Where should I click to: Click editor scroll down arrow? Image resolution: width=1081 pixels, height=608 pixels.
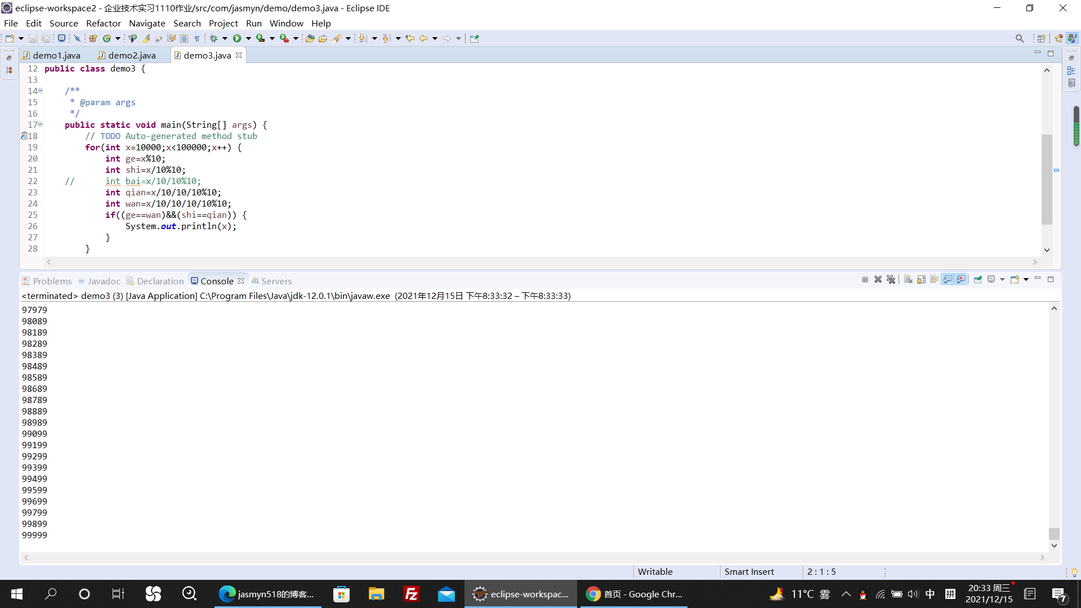click(x=1047, y=250)
